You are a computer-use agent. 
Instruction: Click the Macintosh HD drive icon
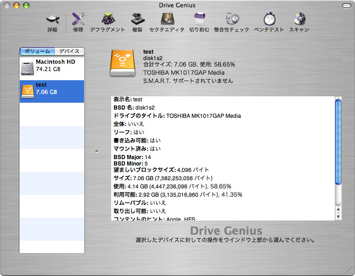(x=28, y=68)
